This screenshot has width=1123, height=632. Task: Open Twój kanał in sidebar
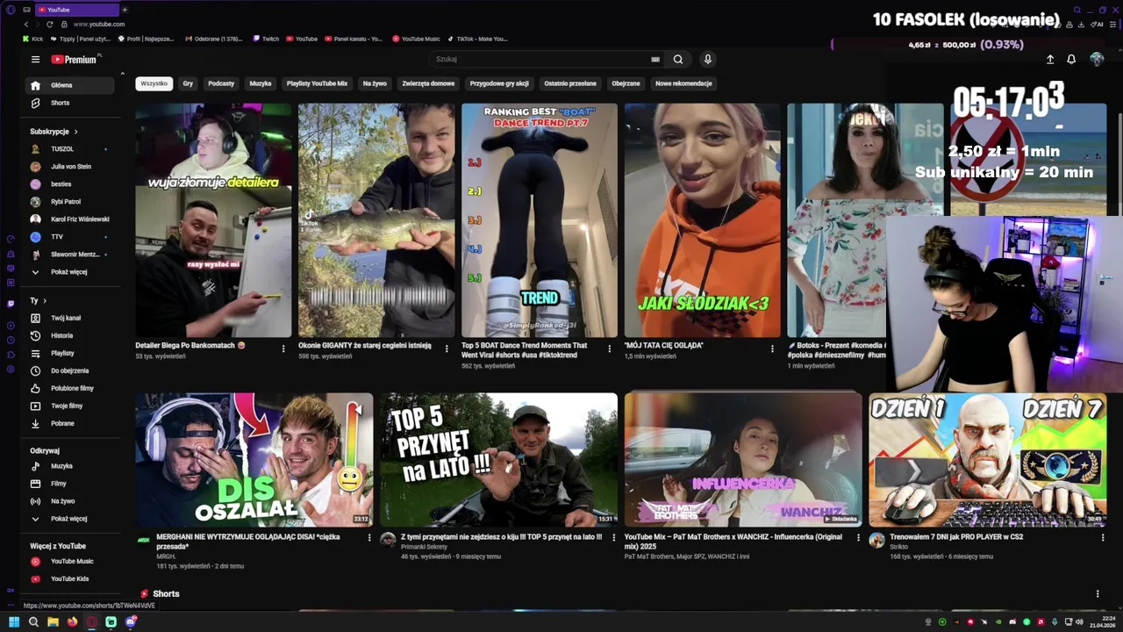[x=70, y=318]
